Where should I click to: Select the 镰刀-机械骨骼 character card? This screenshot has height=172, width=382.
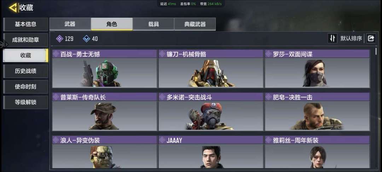[x=211, y=69]
